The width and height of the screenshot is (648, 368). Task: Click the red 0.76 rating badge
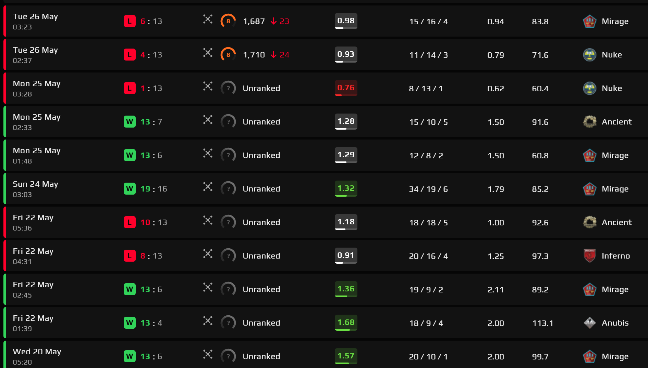coord(346,88)
